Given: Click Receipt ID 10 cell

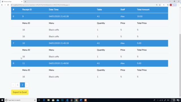Looking at the screenshot, I should (x=23, y=43).
